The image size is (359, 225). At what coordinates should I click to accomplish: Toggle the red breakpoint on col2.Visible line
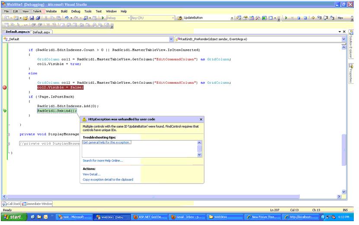coord(5,87)
